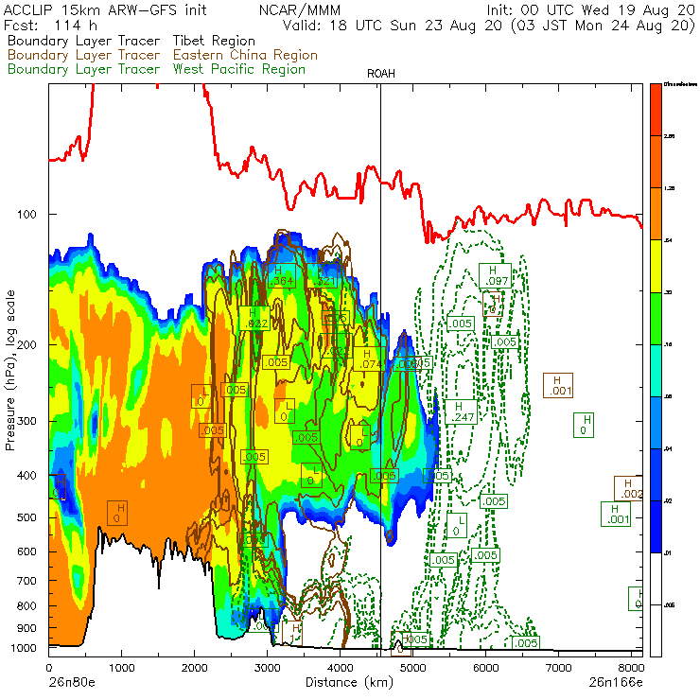Click the 200 pressure tick label
This screenshot has width=700, height=700.
coord(26,344)
